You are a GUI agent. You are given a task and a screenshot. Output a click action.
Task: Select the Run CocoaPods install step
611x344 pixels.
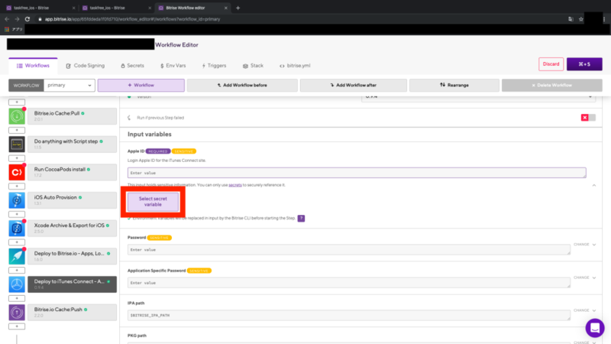[x=72, y=172]
